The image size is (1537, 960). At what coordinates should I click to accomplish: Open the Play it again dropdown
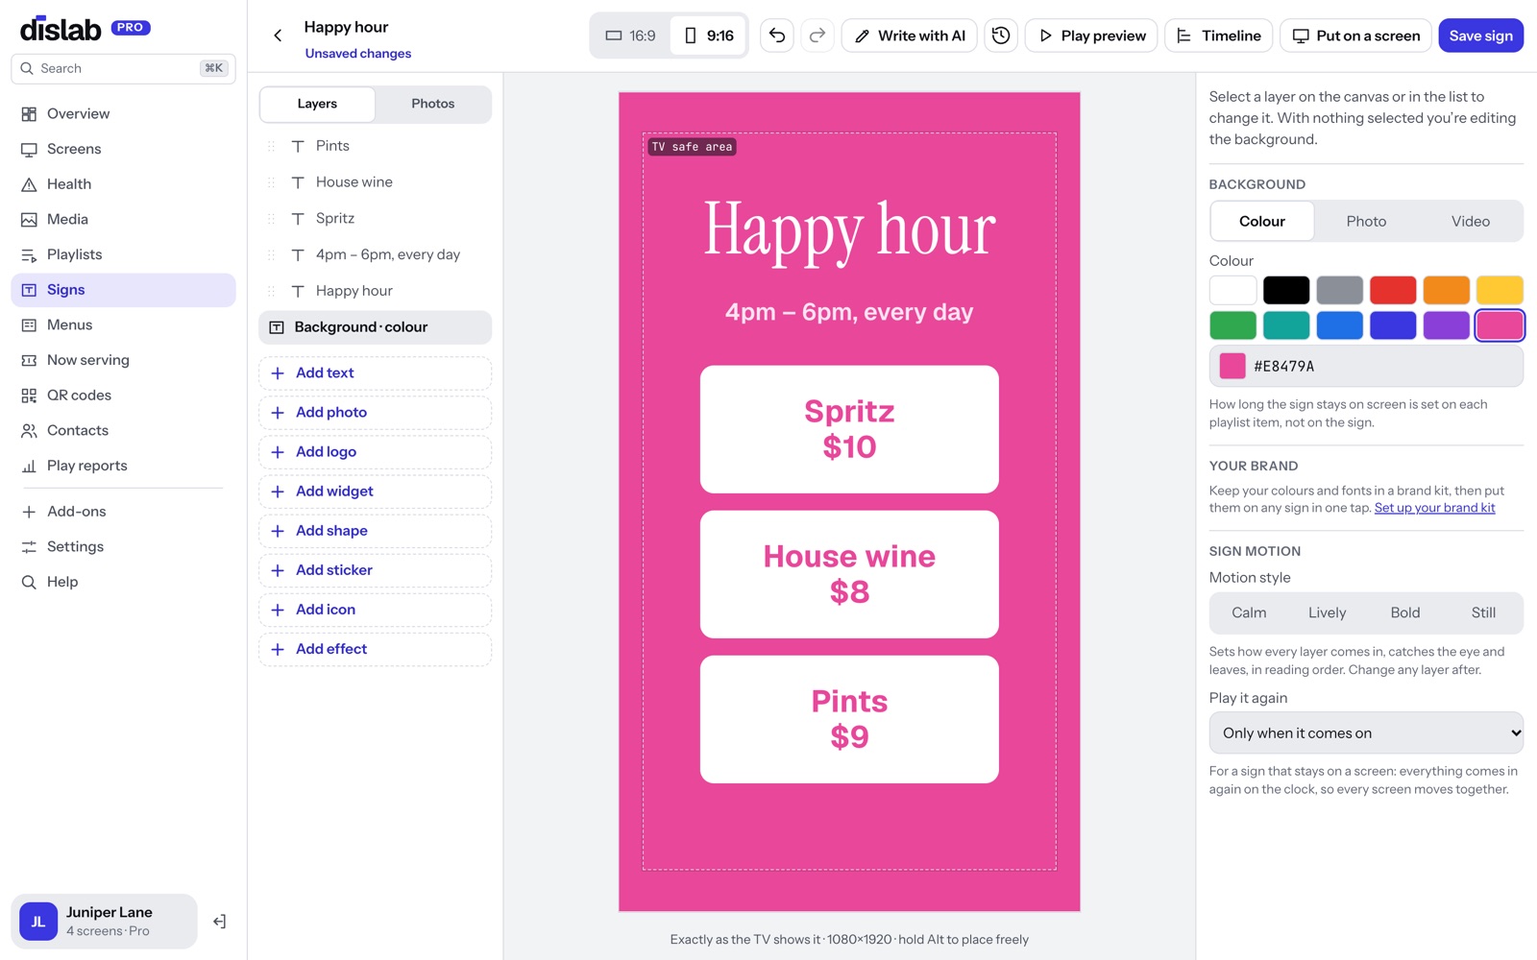click(1366, 732)
